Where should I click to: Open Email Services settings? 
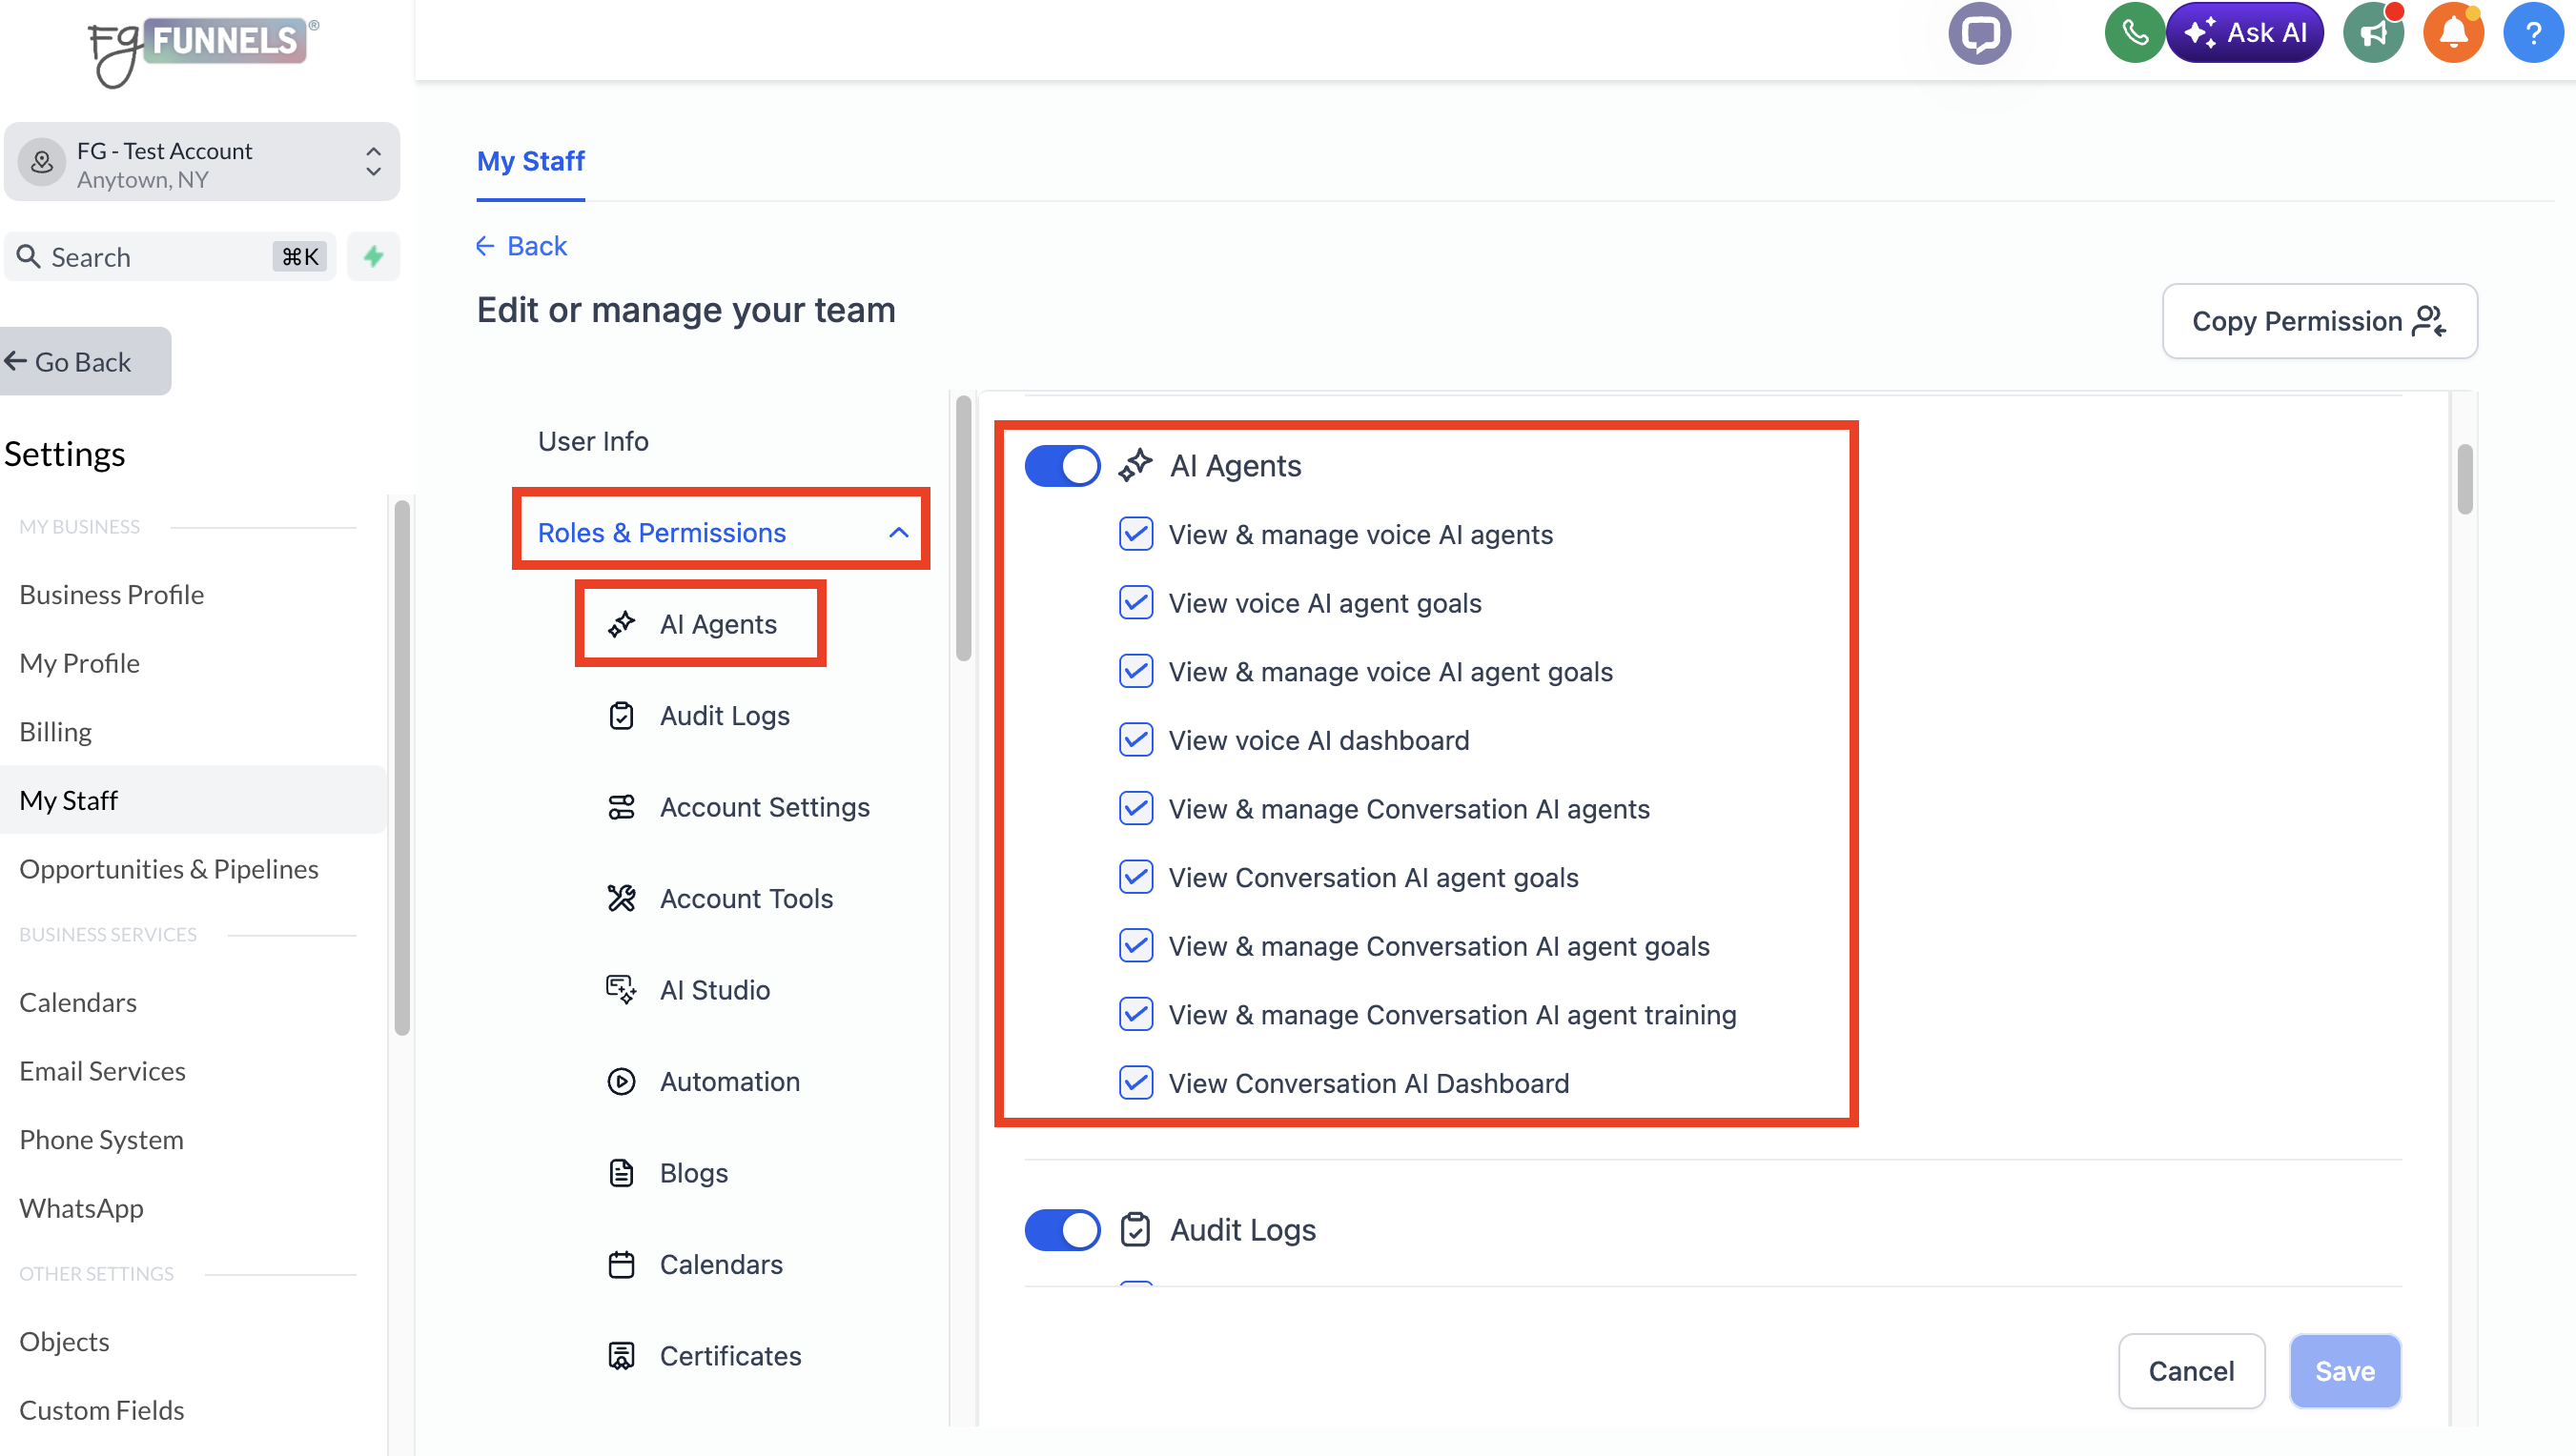[x=103, y=1071]
